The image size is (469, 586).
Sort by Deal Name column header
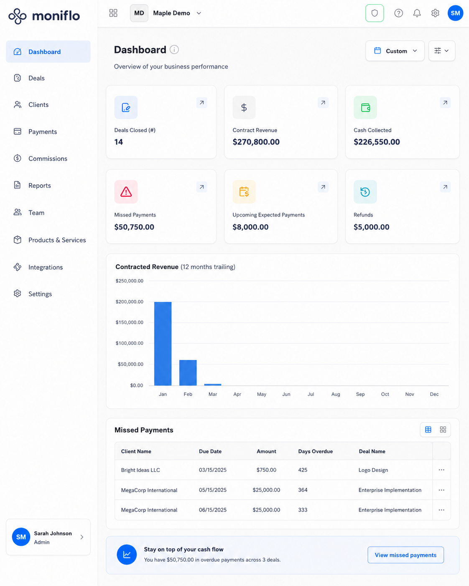click(x=372, y=451)
